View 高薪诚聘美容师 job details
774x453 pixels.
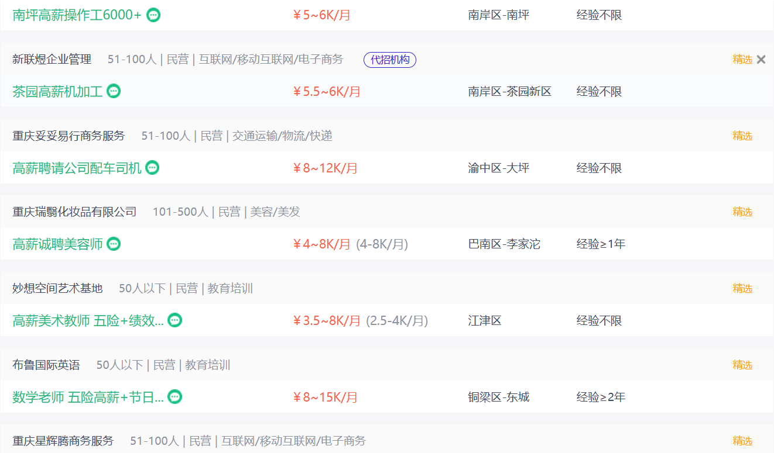[57, 244]
